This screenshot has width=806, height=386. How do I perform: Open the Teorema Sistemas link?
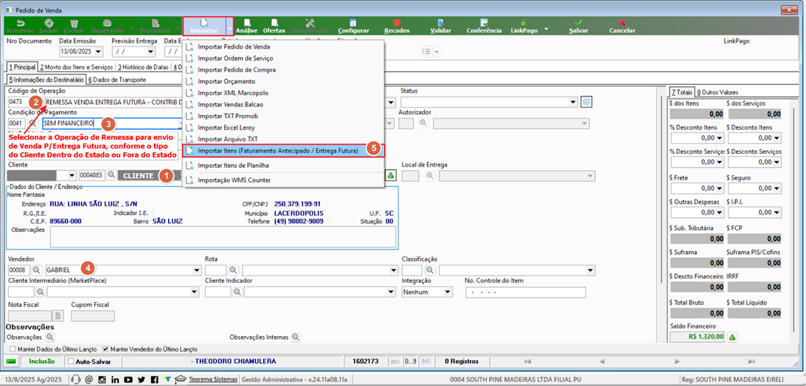[213, 379]
